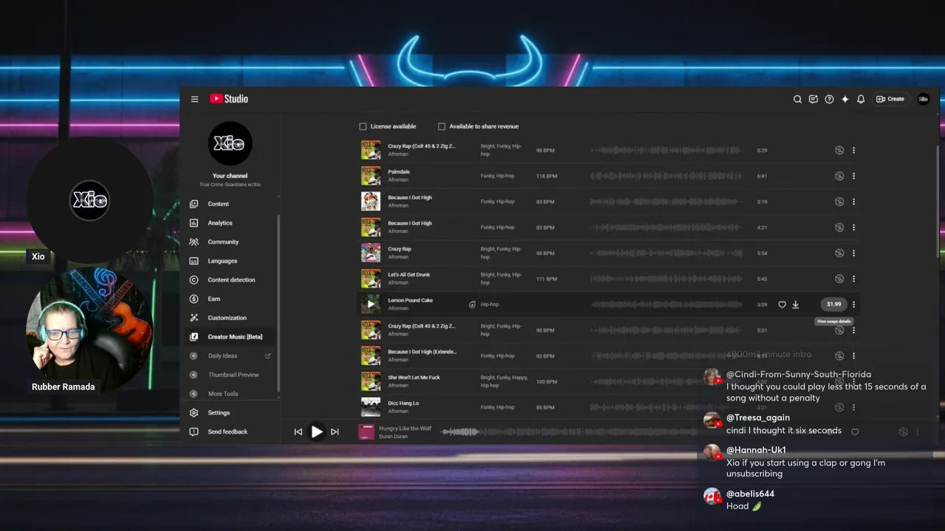The height and width of the screenshot is (531, 945).
Task: Open Content detection in the sidebar
Action: pyautogui.click(x=231, y=280)
